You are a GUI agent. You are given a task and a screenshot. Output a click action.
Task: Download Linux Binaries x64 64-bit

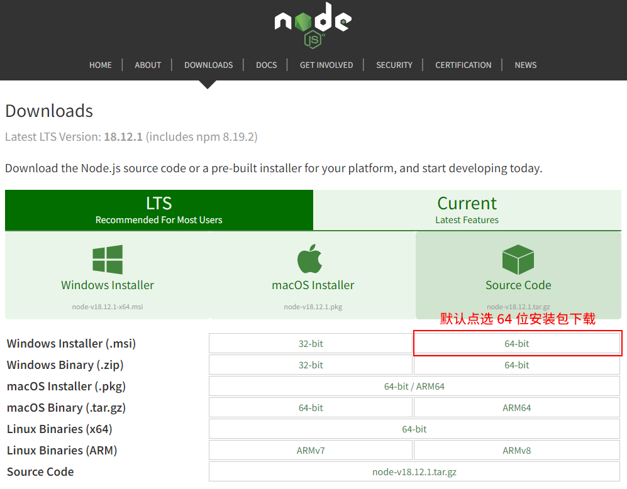tap(414, 429)
